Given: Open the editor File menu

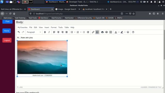Looking at the screenshot, I should click(x=31, y=27).
